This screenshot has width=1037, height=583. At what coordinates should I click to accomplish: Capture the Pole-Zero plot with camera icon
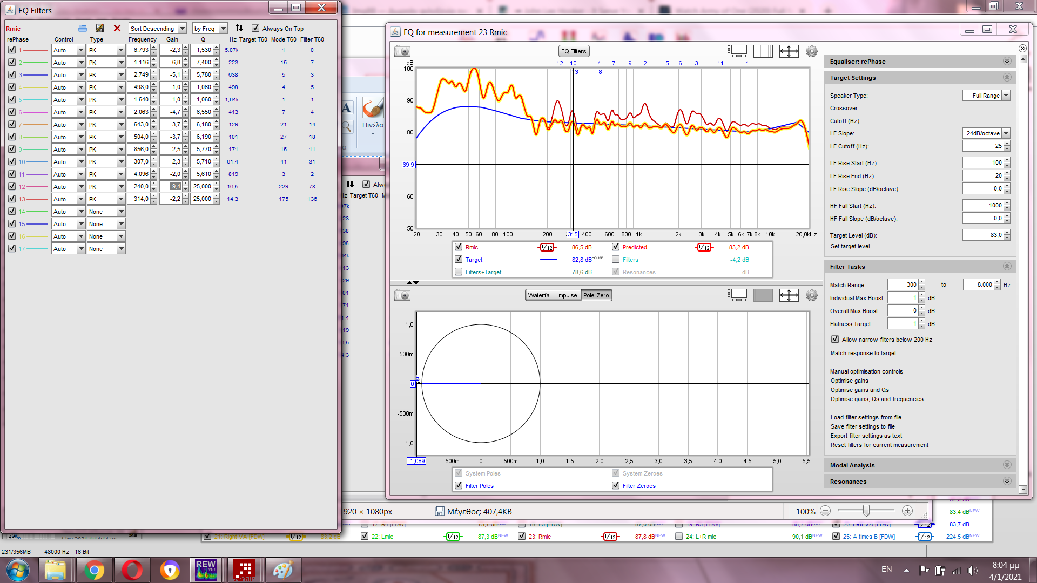402,295
